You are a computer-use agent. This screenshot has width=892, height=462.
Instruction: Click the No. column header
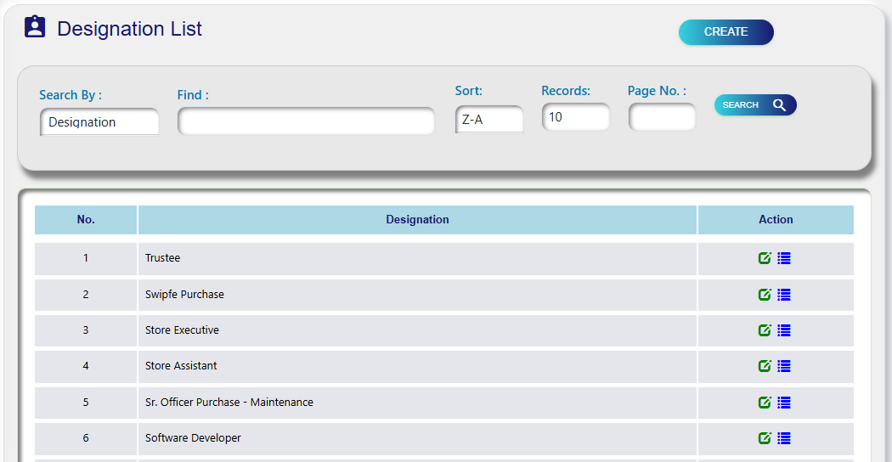pos(86,220)
